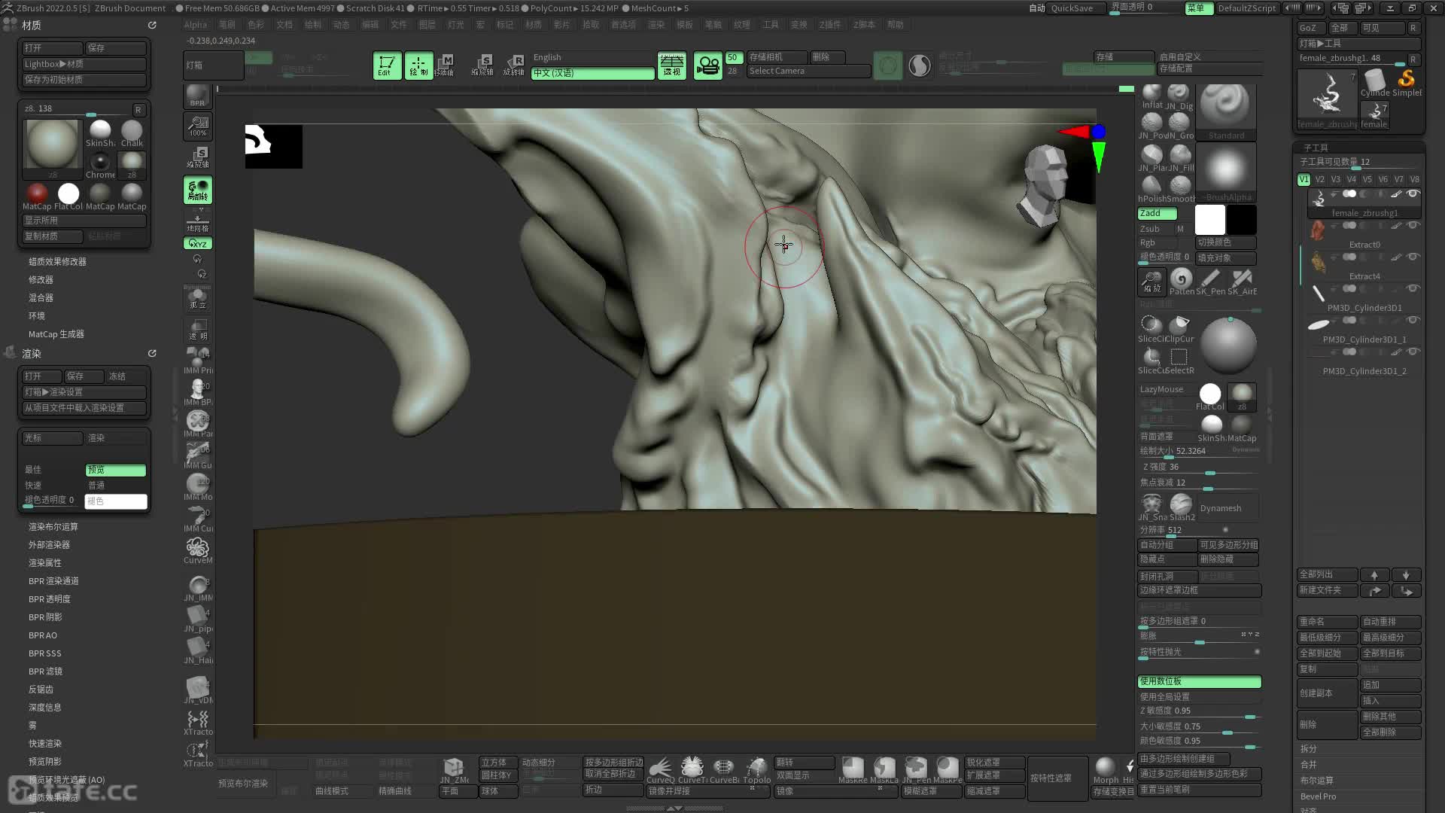Select the Smooth brush

[1180, 190]
